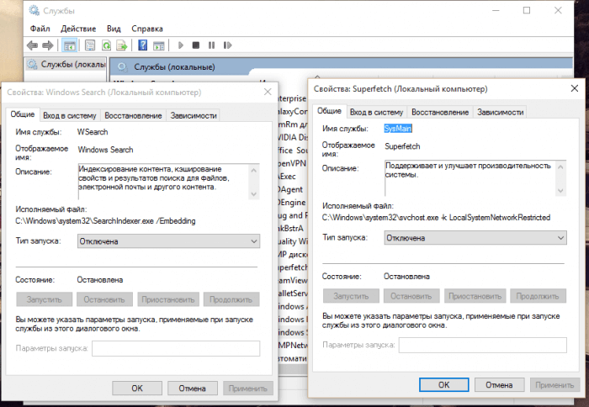Click the Windows Search description scrollbar

pyautogui.click(x=255, y=182)
